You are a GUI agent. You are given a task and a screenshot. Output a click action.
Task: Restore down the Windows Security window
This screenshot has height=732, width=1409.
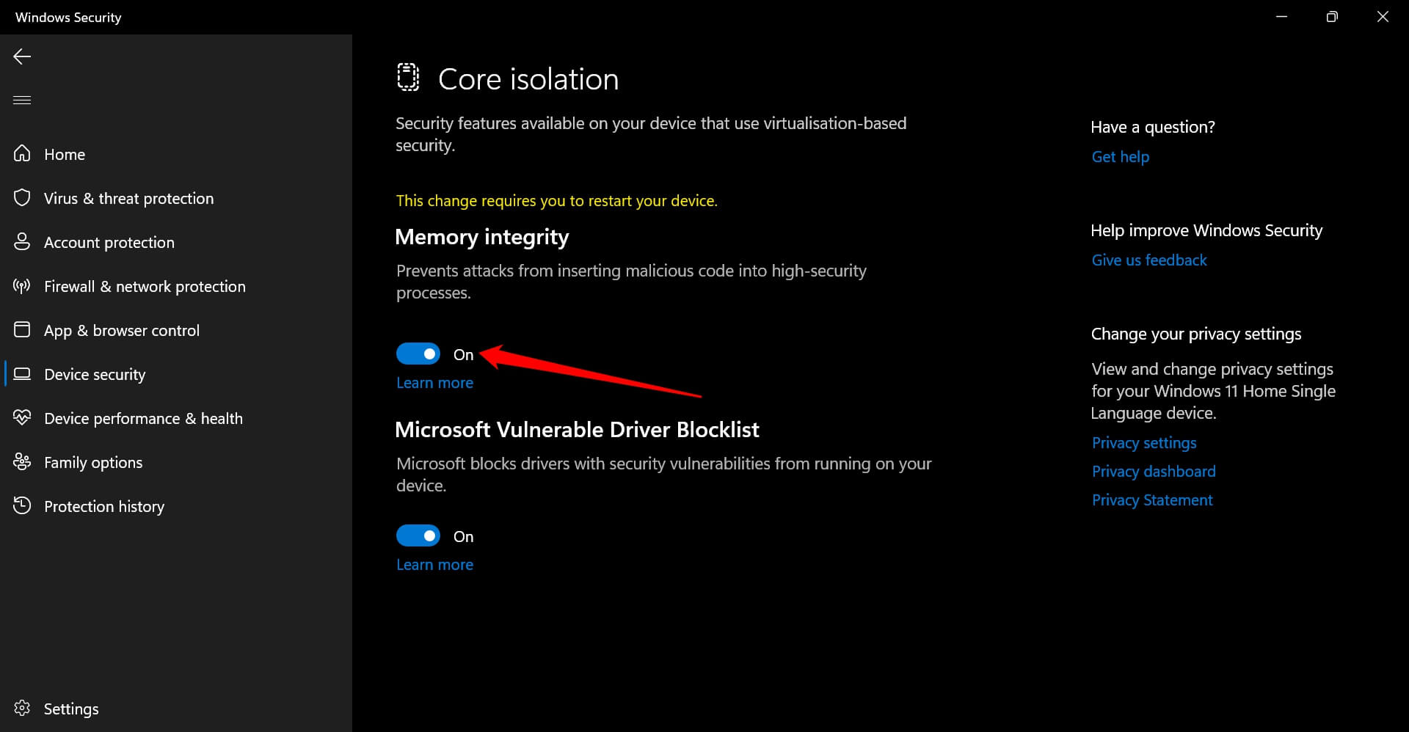1332,17
